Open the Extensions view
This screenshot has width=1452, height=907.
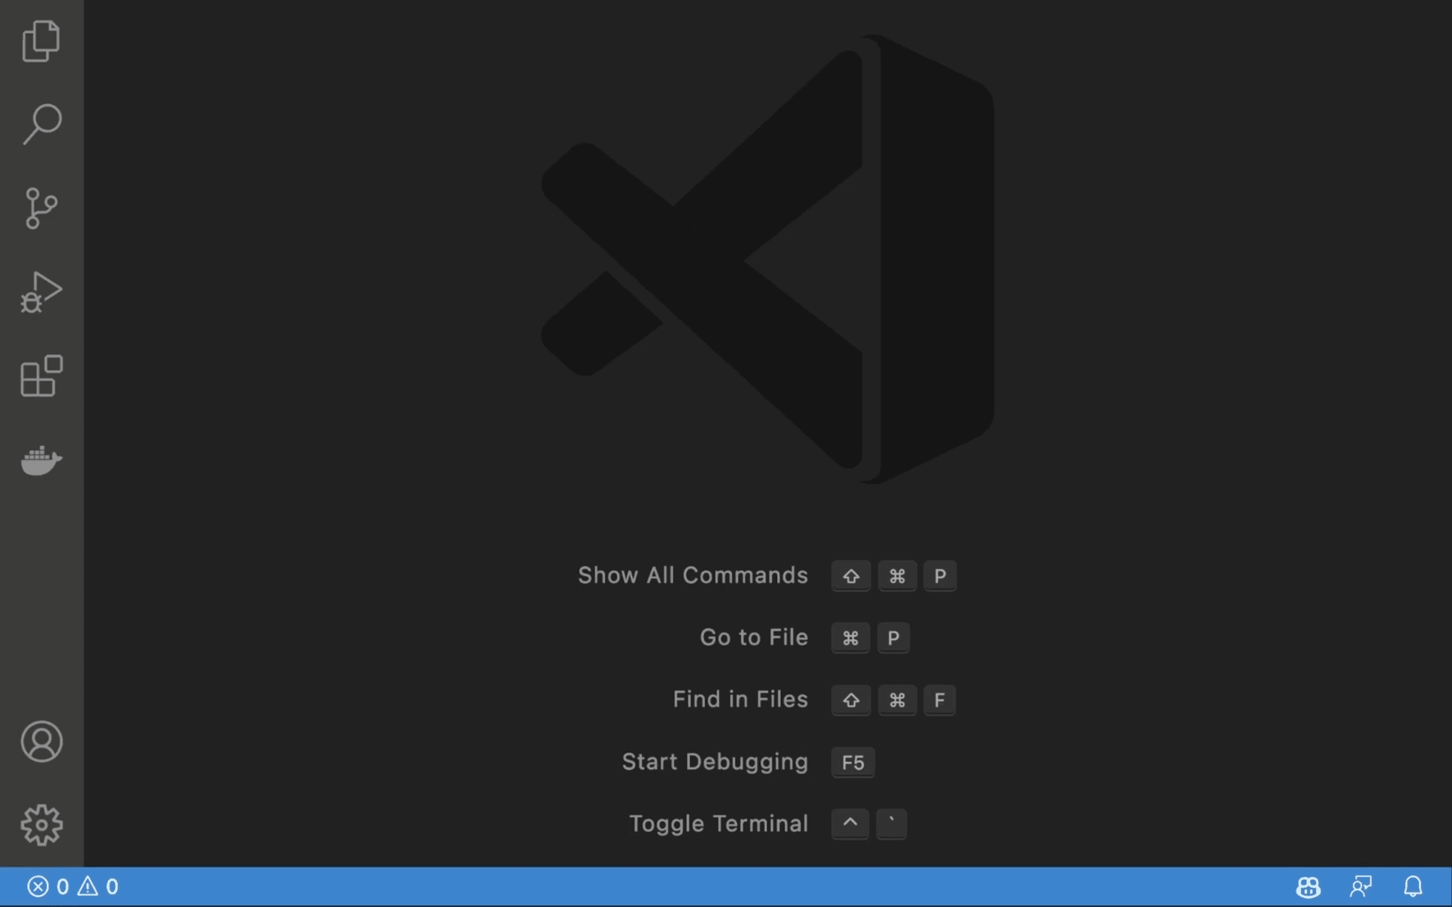(x=41, y=376)
